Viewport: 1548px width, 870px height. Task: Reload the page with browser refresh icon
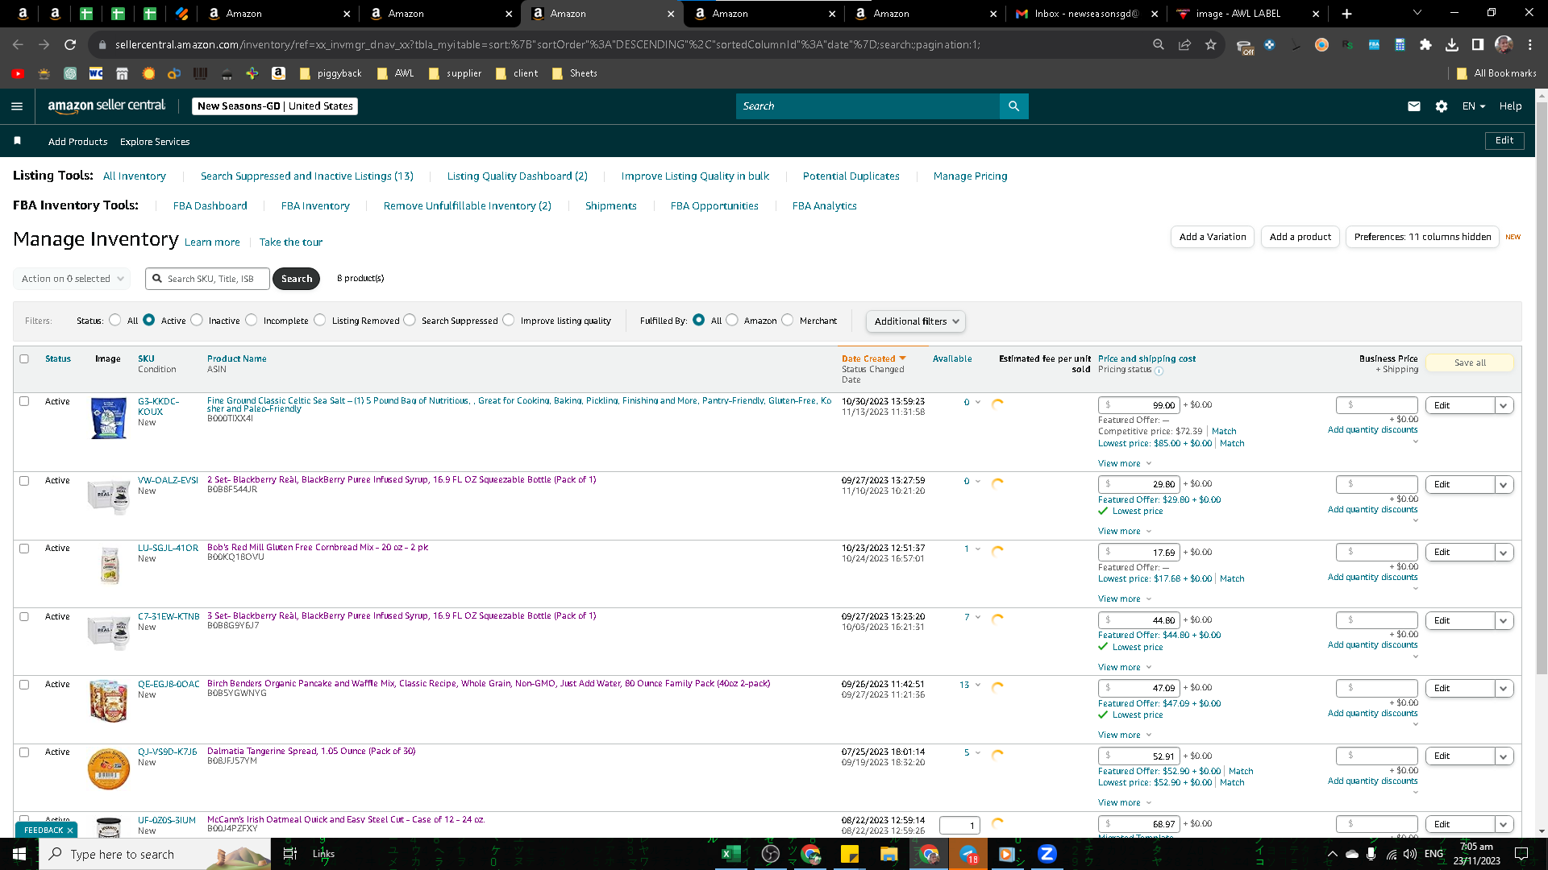pyautogui.click(x=70, y=45)
